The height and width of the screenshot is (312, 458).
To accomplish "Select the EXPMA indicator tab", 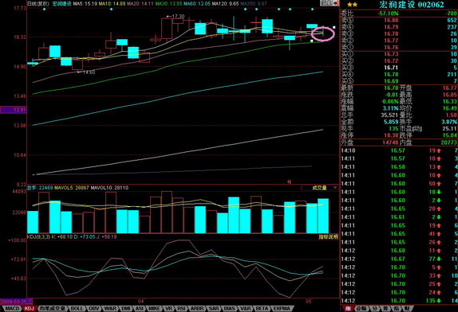I will 282,309.
